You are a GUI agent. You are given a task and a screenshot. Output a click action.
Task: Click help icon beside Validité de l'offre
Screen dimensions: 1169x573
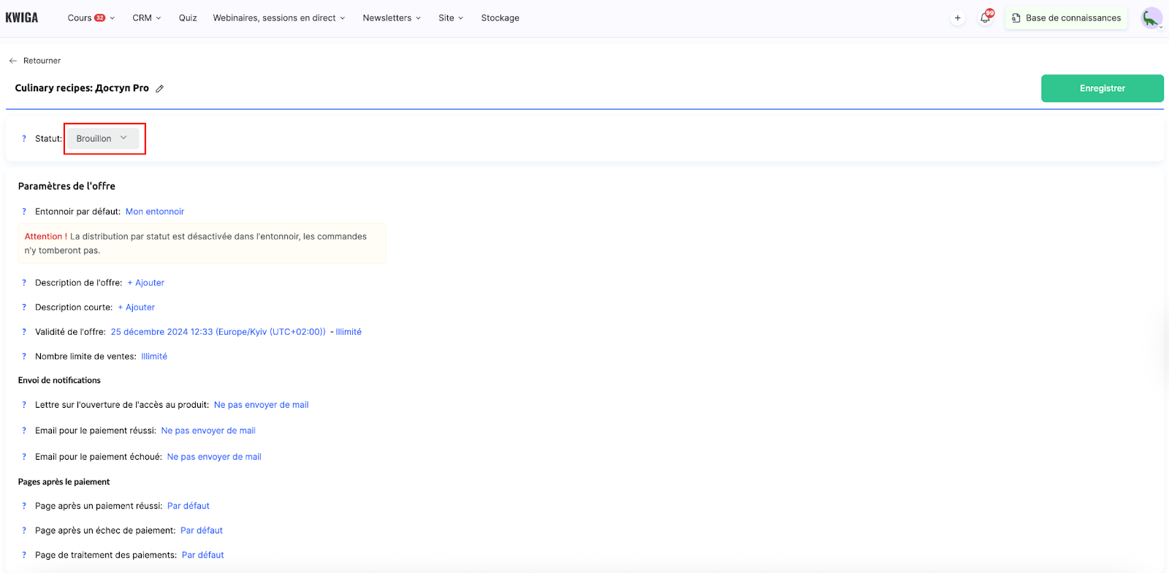tap(24, 332)
